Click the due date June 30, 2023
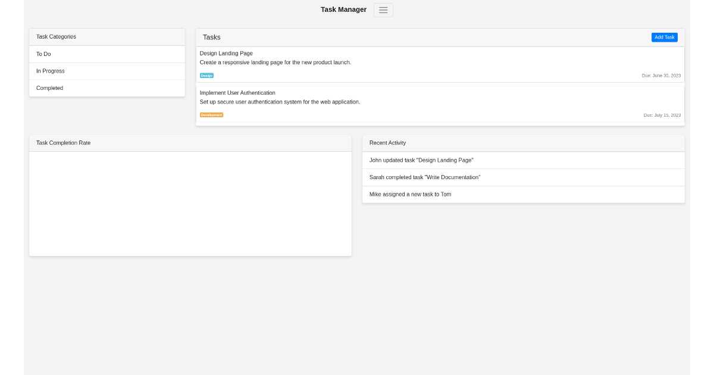This screenshot has height=375, width=714. (x=662, y=76)
